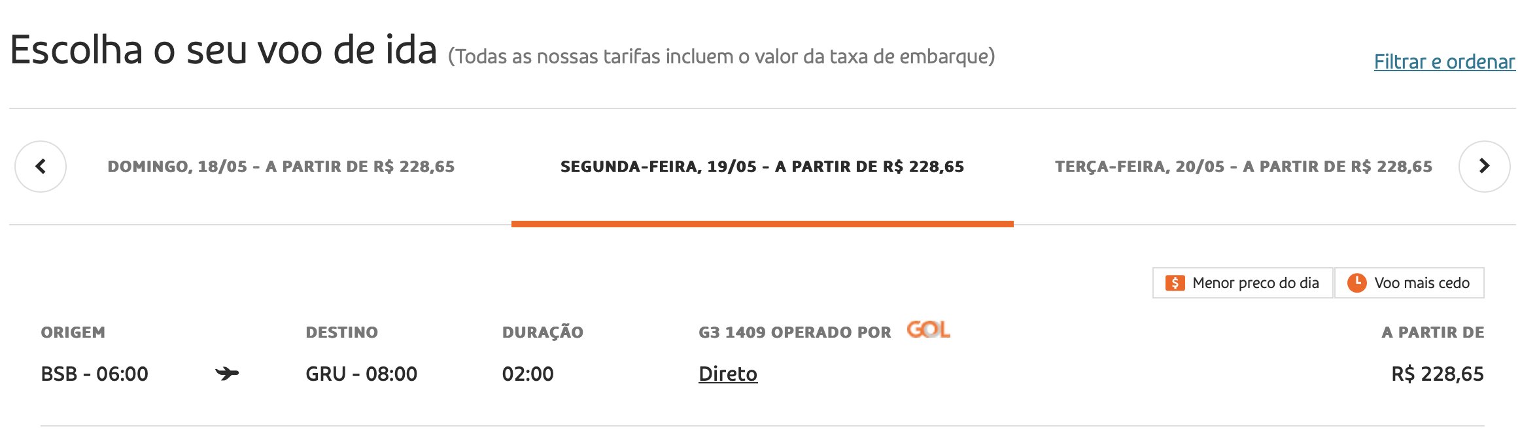Select Segunda-feira 19/05 date tab
The image size is (1537, 435).
click(762, 167)
